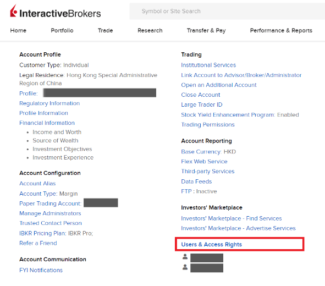Click the second user icon under Users & Access Rights
325x286 pixels.
tap(185, 267)
